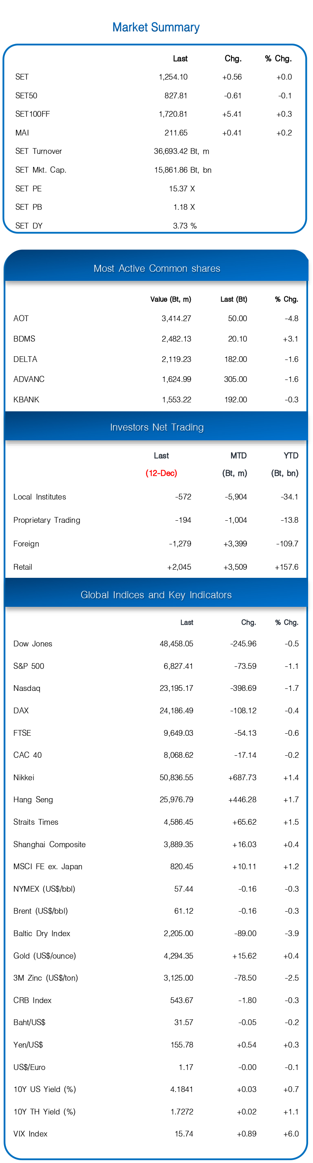Click the MTD column header
The height and width of the screenshot is (1163, 313).
click(x=238, y=455)
